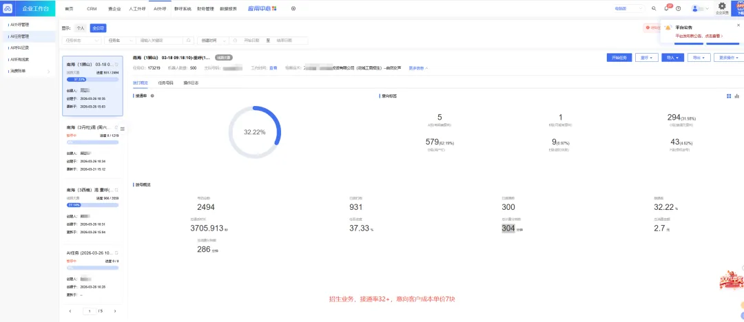Image resolution: width=744 pixels, height=322 pixels.
Task: Click the 结束日期 date input
Action: click(286, 41)
